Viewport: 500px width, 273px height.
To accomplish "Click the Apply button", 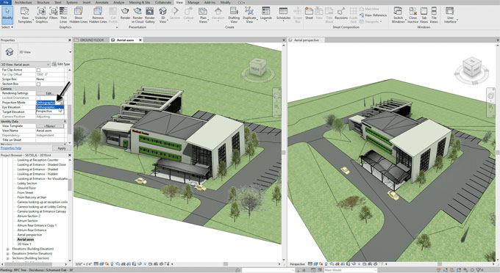I will coord(62,148).
